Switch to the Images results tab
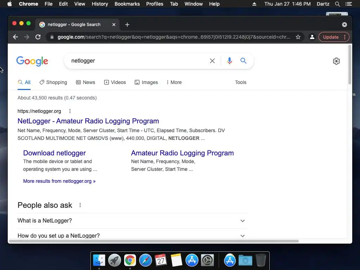 146,82
